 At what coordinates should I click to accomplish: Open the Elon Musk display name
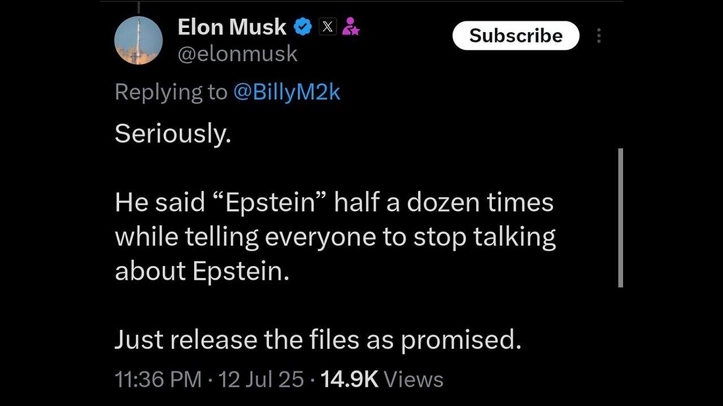pos(232,27)
